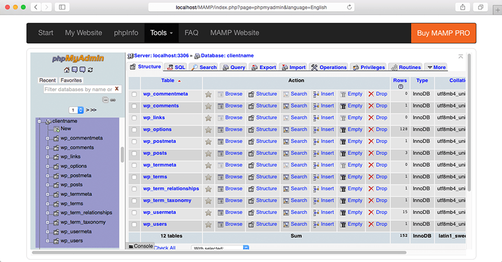Collapse the clientname database tree node

pyautogui.click(x=39, y=121)
